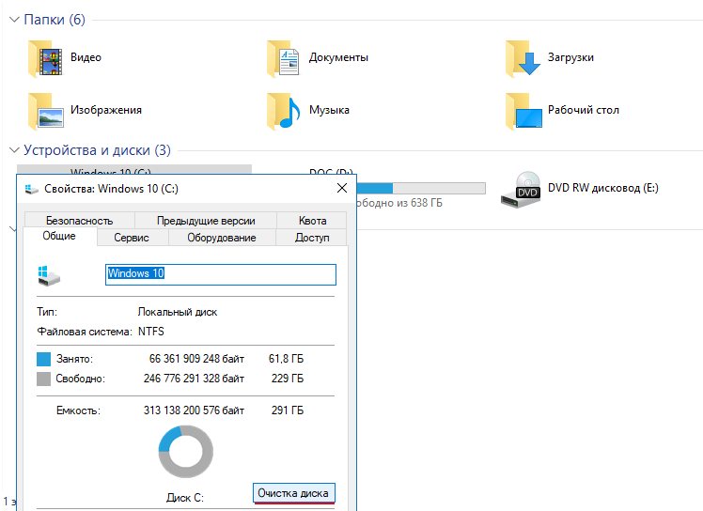
Task: Click the 246 776 291 328 байт value
Action: click(x=195, y=379)
